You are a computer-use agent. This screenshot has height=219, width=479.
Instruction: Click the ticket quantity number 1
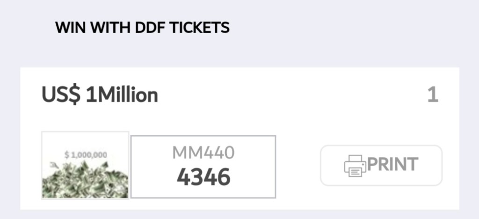coord(433,95)
